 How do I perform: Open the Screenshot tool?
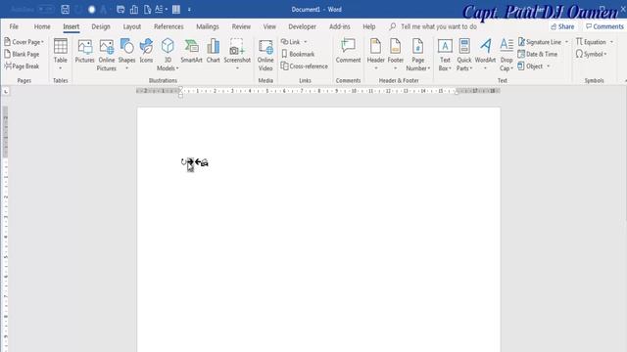coord(237,55)
